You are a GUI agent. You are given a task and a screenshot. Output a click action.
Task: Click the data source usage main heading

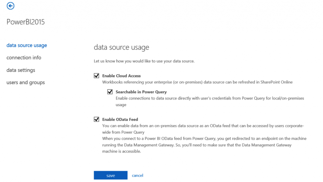tap(121, 48)
